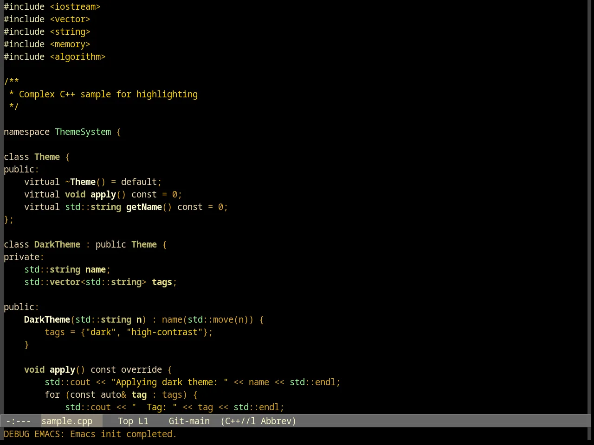Click the 'DarkTheme' constructor name
This screenshot has width=594, height=445.
(x=47, y=319)
